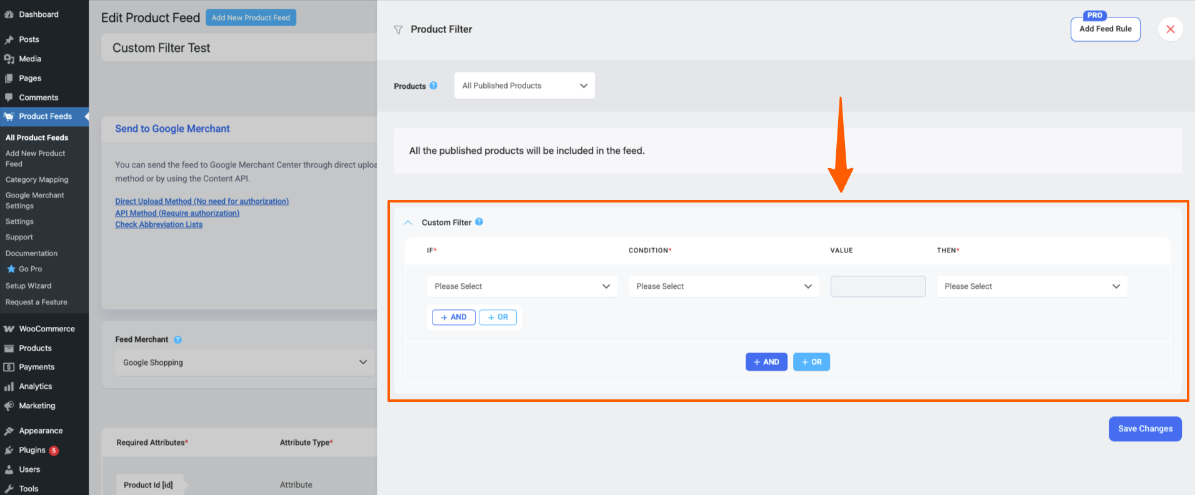Image resolution: width=1195 pixels, height=495 pixels.
Task: Click the VALUE input field
Action: [877, 286]
